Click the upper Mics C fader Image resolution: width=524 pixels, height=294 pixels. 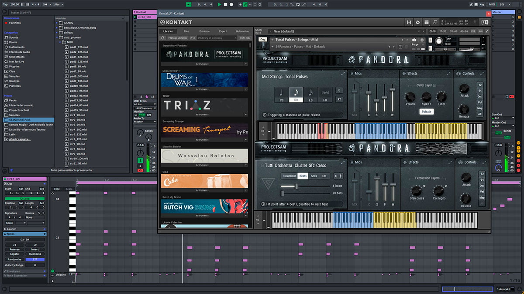369,94
